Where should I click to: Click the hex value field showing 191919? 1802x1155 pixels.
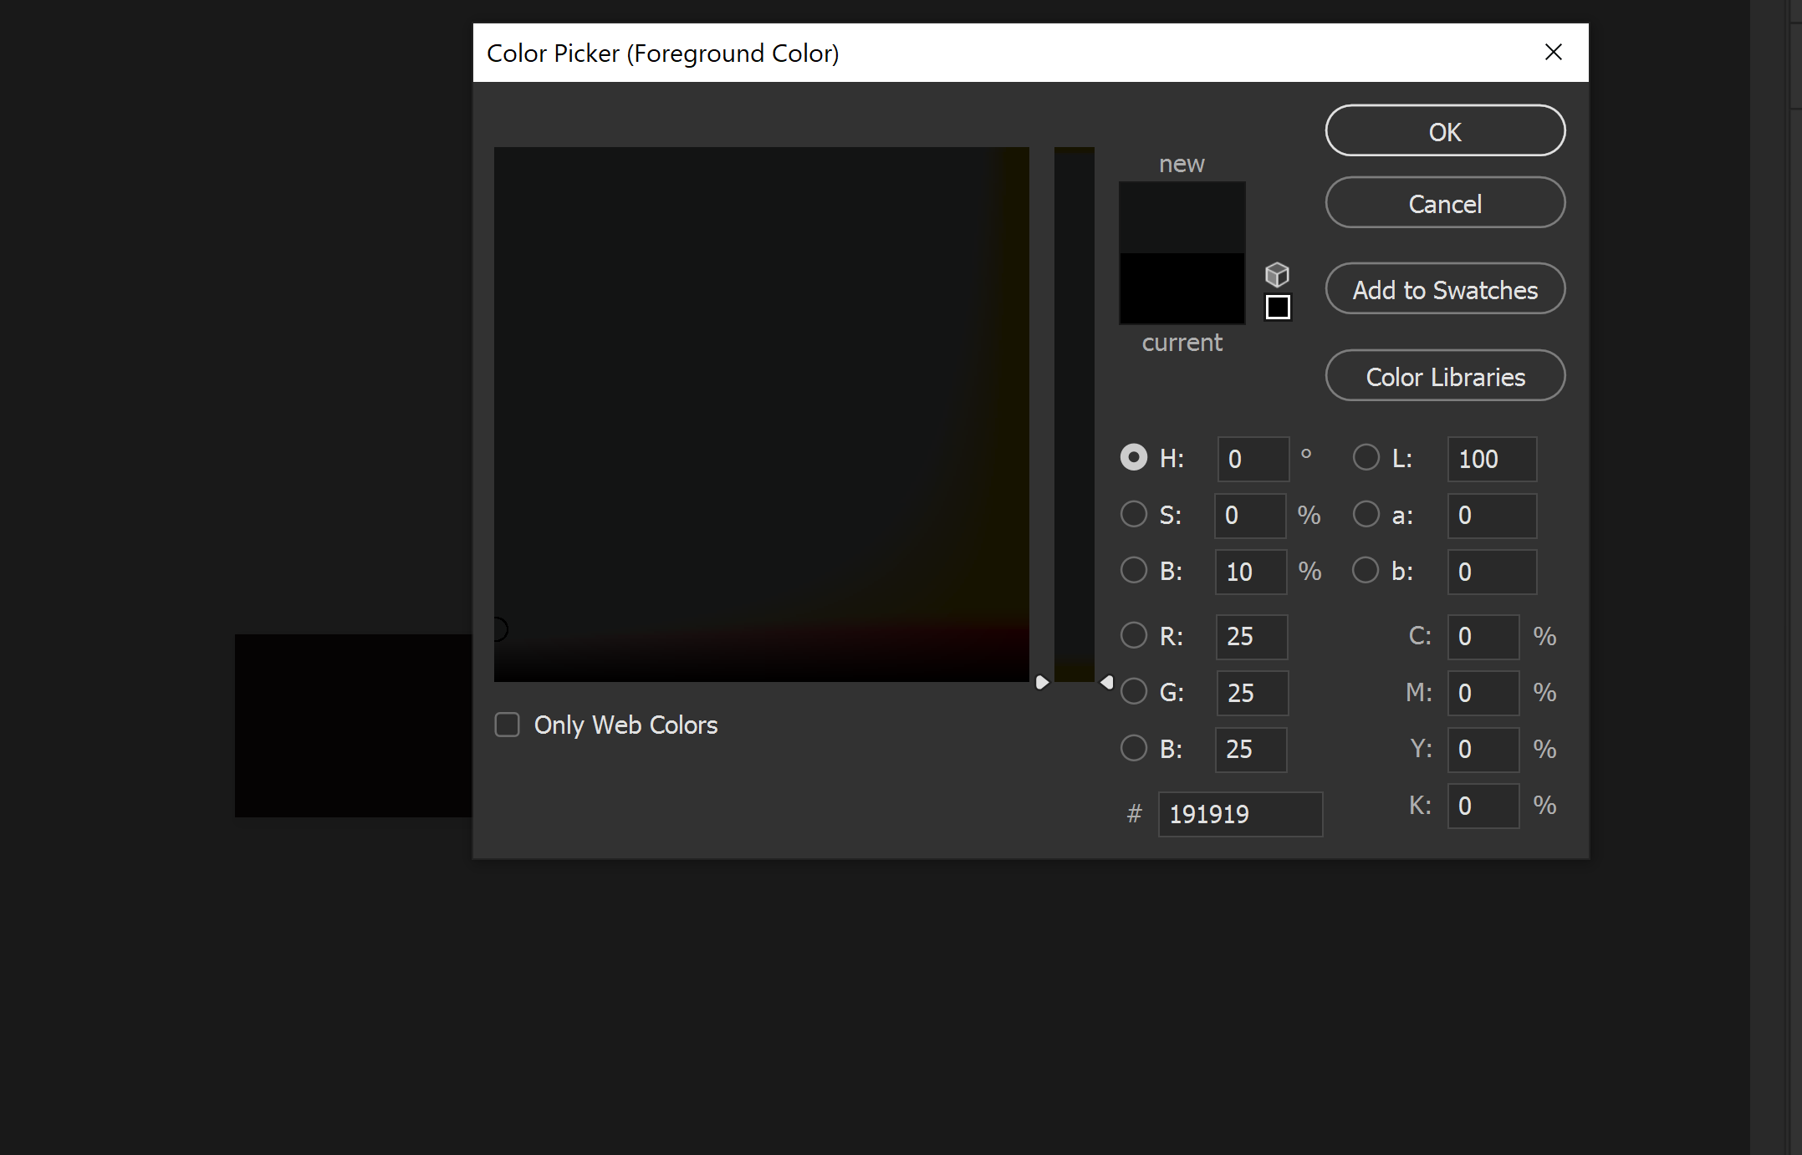pos(1240,813)
